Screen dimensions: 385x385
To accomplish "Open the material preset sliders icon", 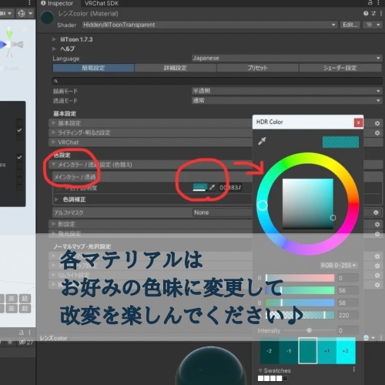I will pyautogui.click(x=373, y=13).
